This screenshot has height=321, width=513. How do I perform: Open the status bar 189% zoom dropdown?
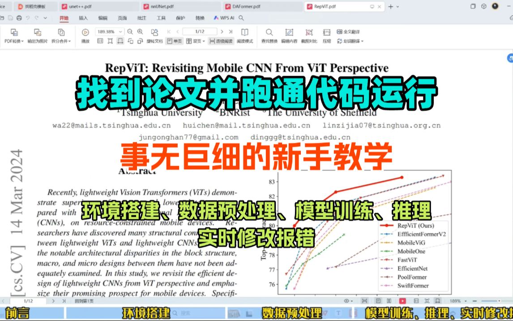tap(466, 301)
